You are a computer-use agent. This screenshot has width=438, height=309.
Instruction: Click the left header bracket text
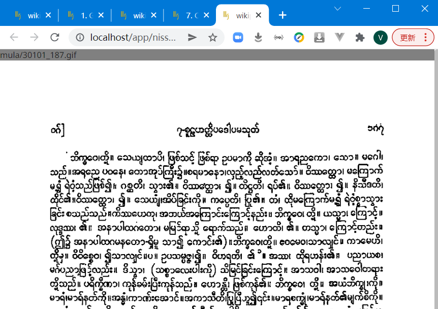point(58,130)
